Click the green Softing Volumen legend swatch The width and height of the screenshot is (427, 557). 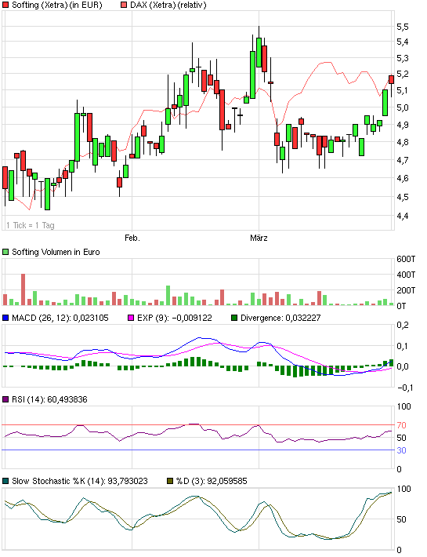(x=5, y=252)
